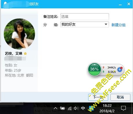
Task: Click the 下一步 button
Action: (98, 97)
